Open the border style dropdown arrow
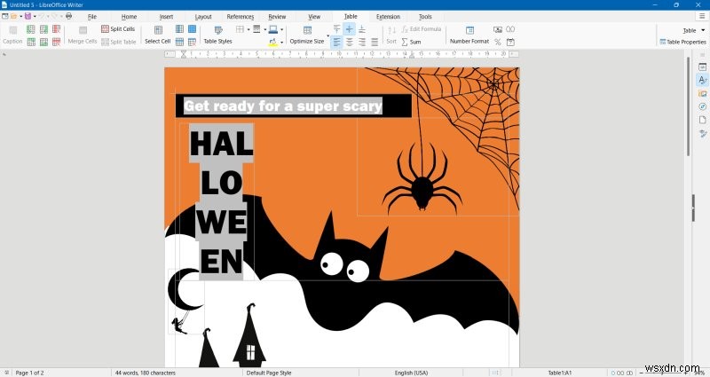Image resolution: width=710 pixels, height=377 pixels. (x=264, y=29)
